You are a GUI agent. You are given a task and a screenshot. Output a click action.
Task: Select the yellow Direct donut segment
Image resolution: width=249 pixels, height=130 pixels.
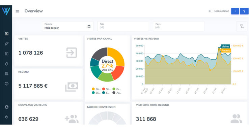117,56
